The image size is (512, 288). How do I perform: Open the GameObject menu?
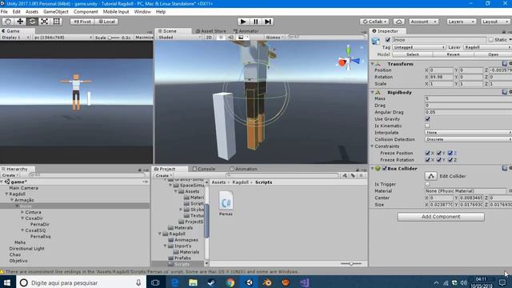click(x=56, y=12)
